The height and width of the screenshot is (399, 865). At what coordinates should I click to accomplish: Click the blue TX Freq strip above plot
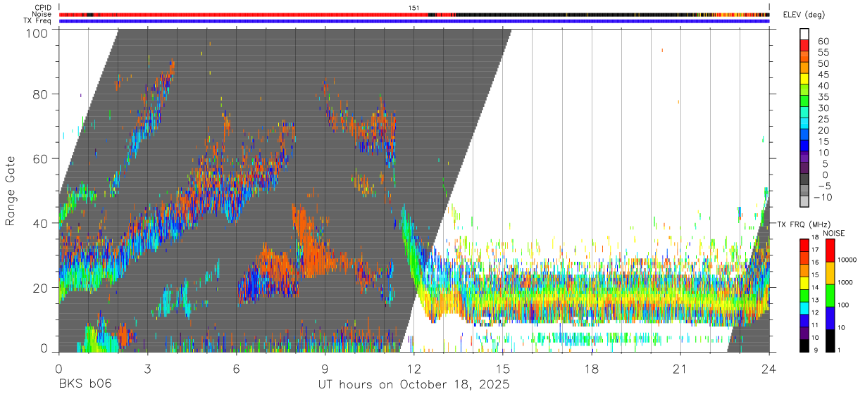pos(414,21)
